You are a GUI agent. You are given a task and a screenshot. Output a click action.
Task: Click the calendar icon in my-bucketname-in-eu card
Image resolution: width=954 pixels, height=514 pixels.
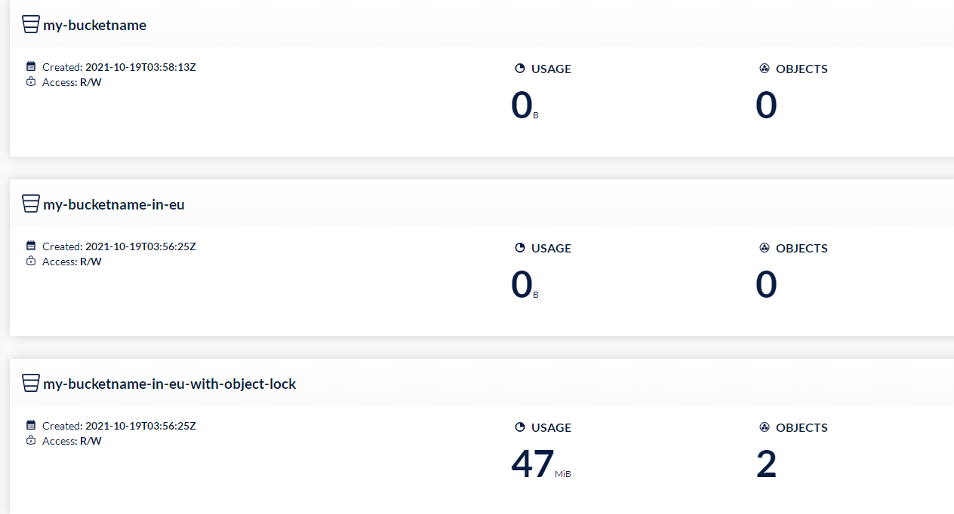(31, 246)
